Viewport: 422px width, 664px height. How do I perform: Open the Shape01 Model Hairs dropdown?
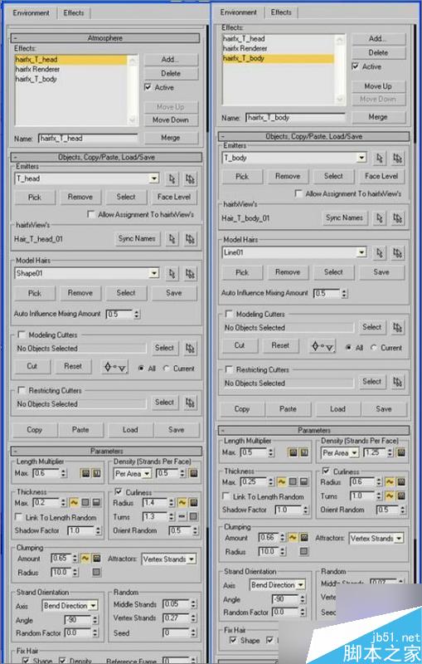pos(154,274)
